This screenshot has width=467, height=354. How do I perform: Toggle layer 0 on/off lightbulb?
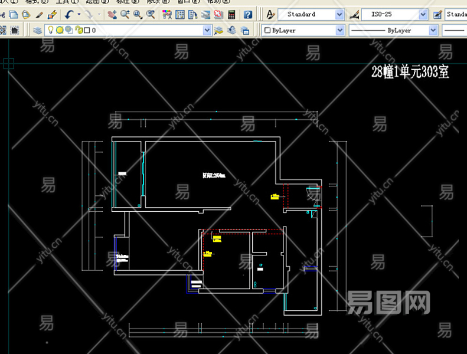tap(51, 30)
